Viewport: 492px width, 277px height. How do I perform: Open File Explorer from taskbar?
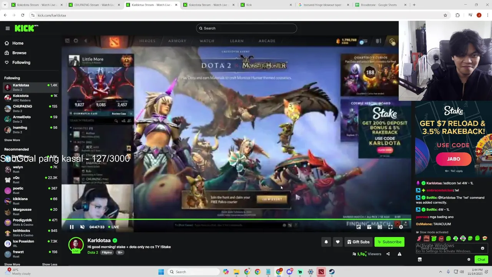236,272
